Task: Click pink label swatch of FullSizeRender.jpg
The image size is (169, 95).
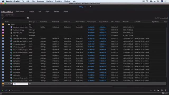Action: 3,30
